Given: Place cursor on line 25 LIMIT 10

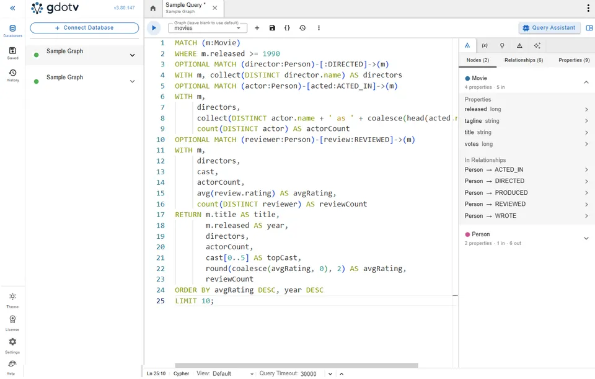Looking at the screenshot, I should [x=194, y=301].
